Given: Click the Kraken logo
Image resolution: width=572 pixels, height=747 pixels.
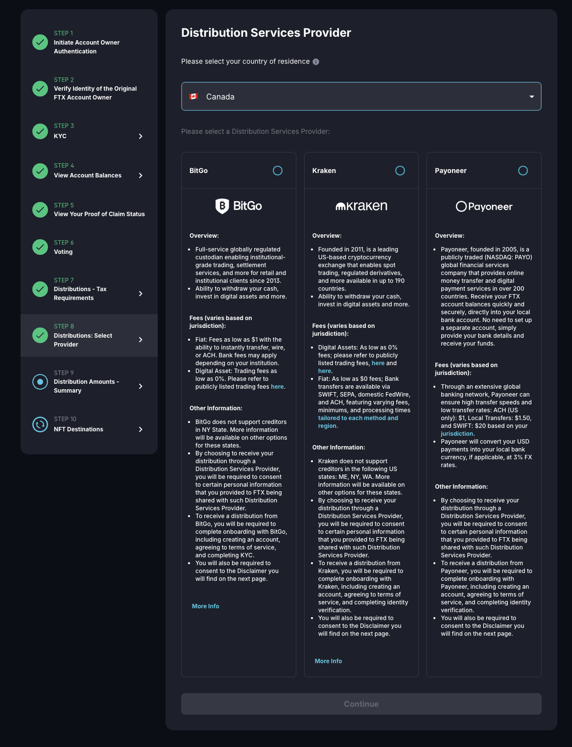Looking at the screenshot, I should pyautogui.click(x=361, y=206).
